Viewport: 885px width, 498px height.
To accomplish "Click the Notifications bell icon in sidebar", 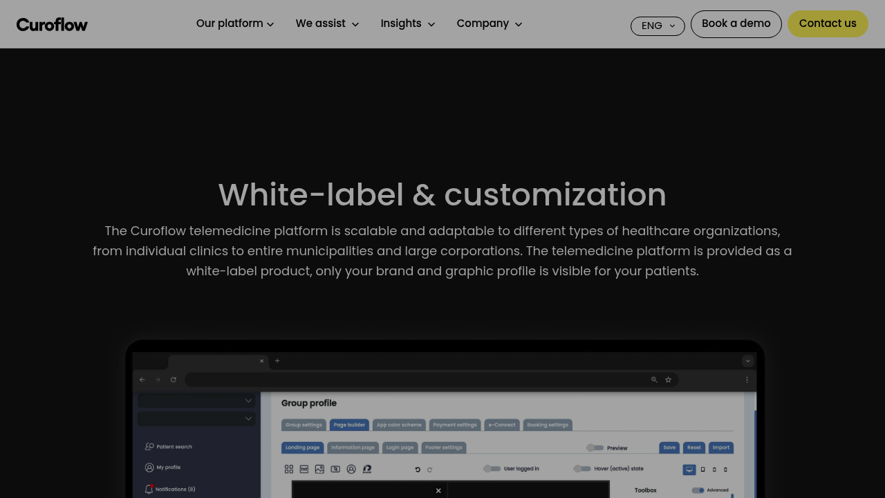I will click(149, 489).
